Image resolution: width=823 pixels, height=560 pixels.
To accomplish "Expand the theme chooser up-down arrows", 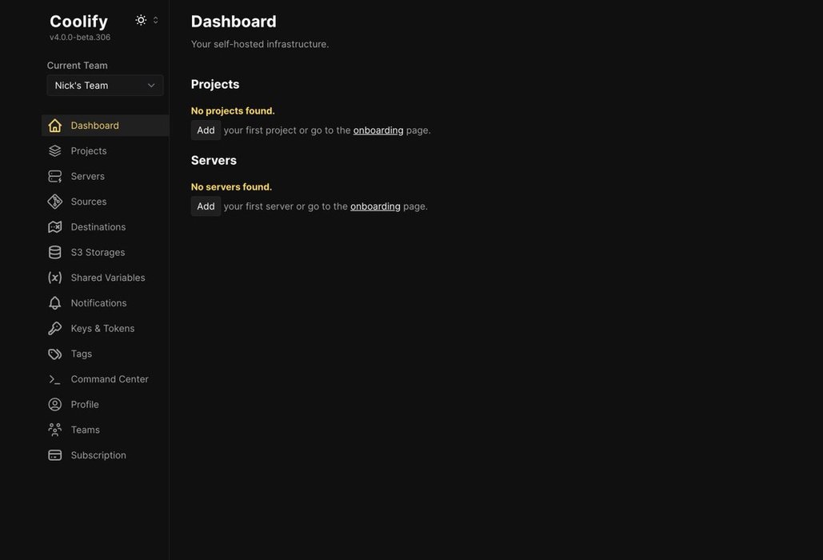I will click(x=155, y=20).
